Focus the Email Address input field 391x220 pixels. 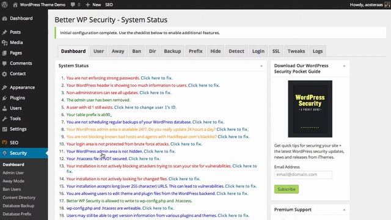tap(303, 175)
